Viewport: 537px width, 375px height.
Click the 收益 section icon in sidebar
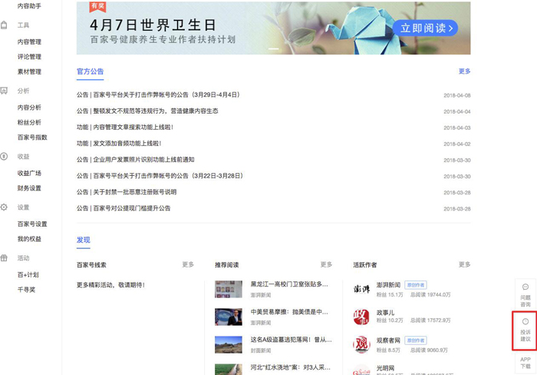5,156
